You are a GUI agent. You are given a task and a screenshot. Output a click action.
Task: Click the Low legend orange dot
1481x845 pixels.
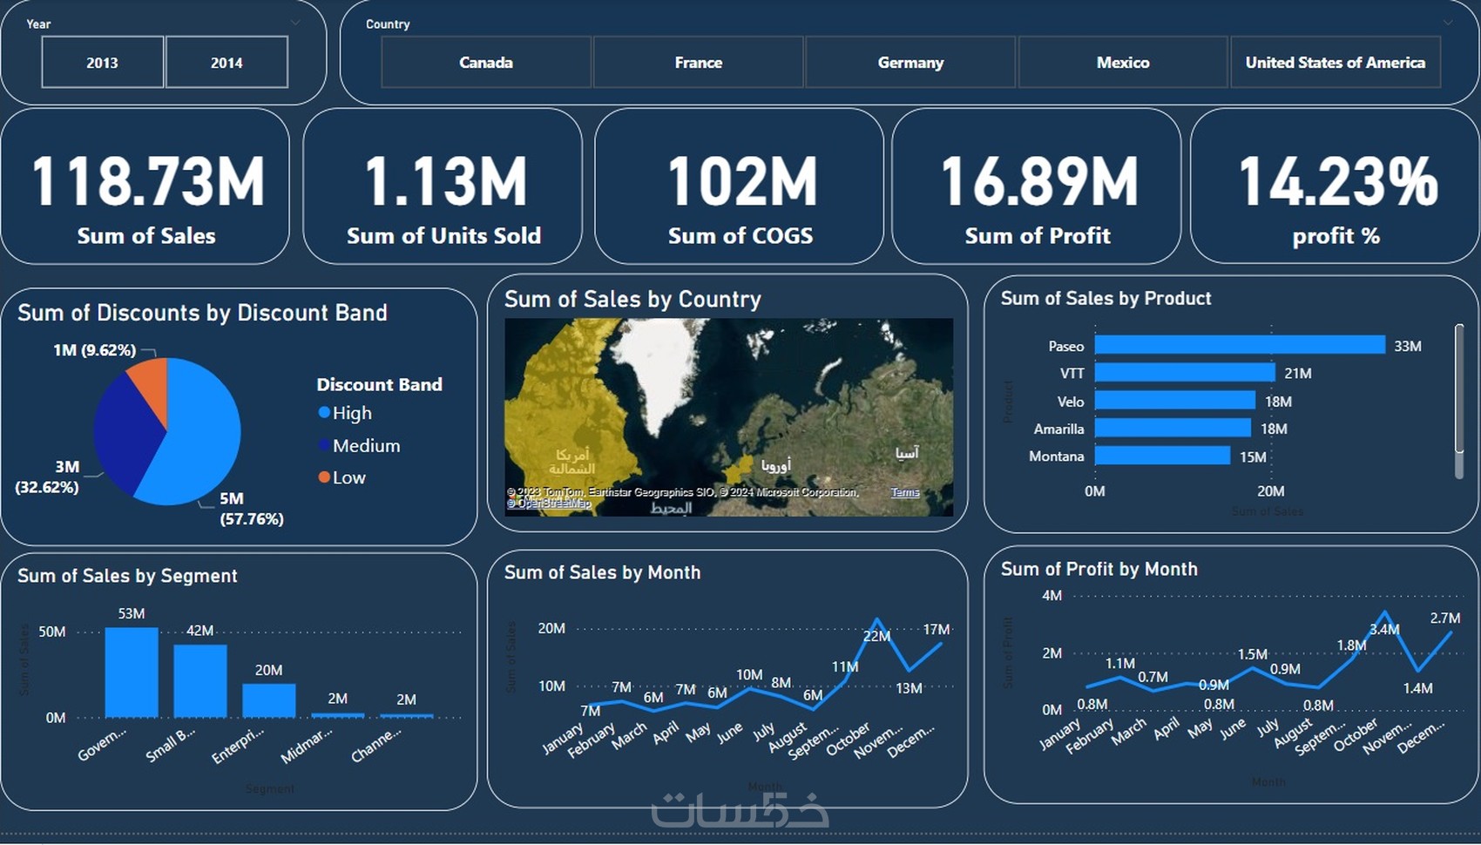(324, 477)
